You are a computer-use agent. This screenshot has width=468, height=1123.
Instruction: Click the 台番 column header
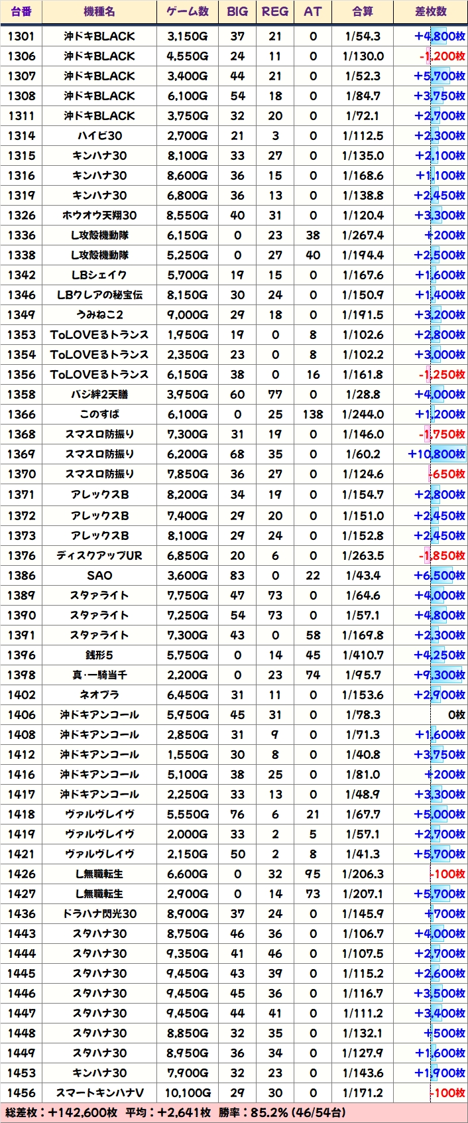21,12
